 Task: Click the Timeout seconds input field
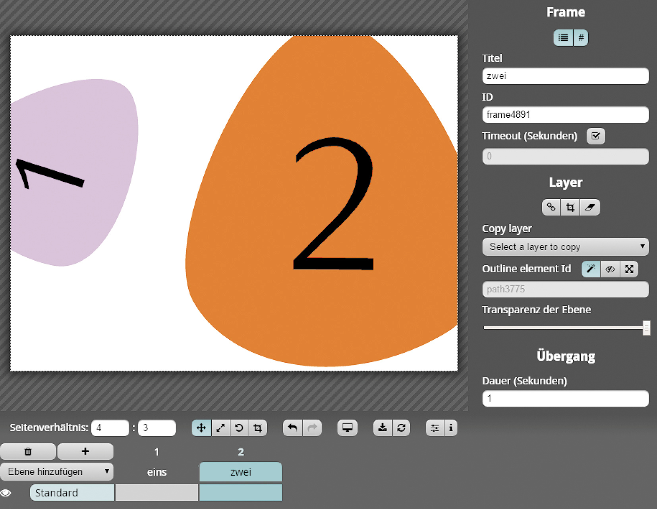566,156
